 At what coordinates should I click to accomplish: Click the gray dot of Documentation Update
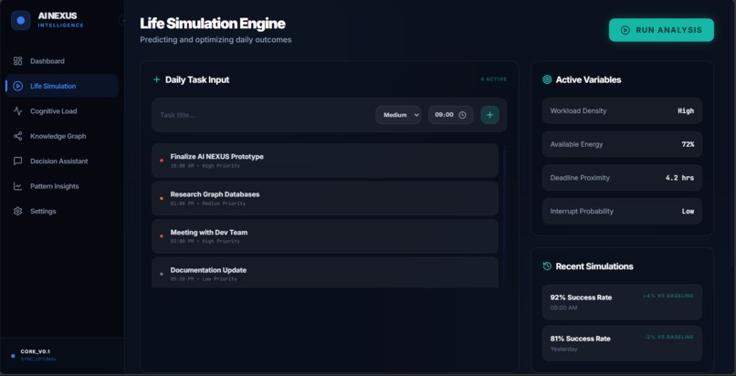click(x=162, y=274)
